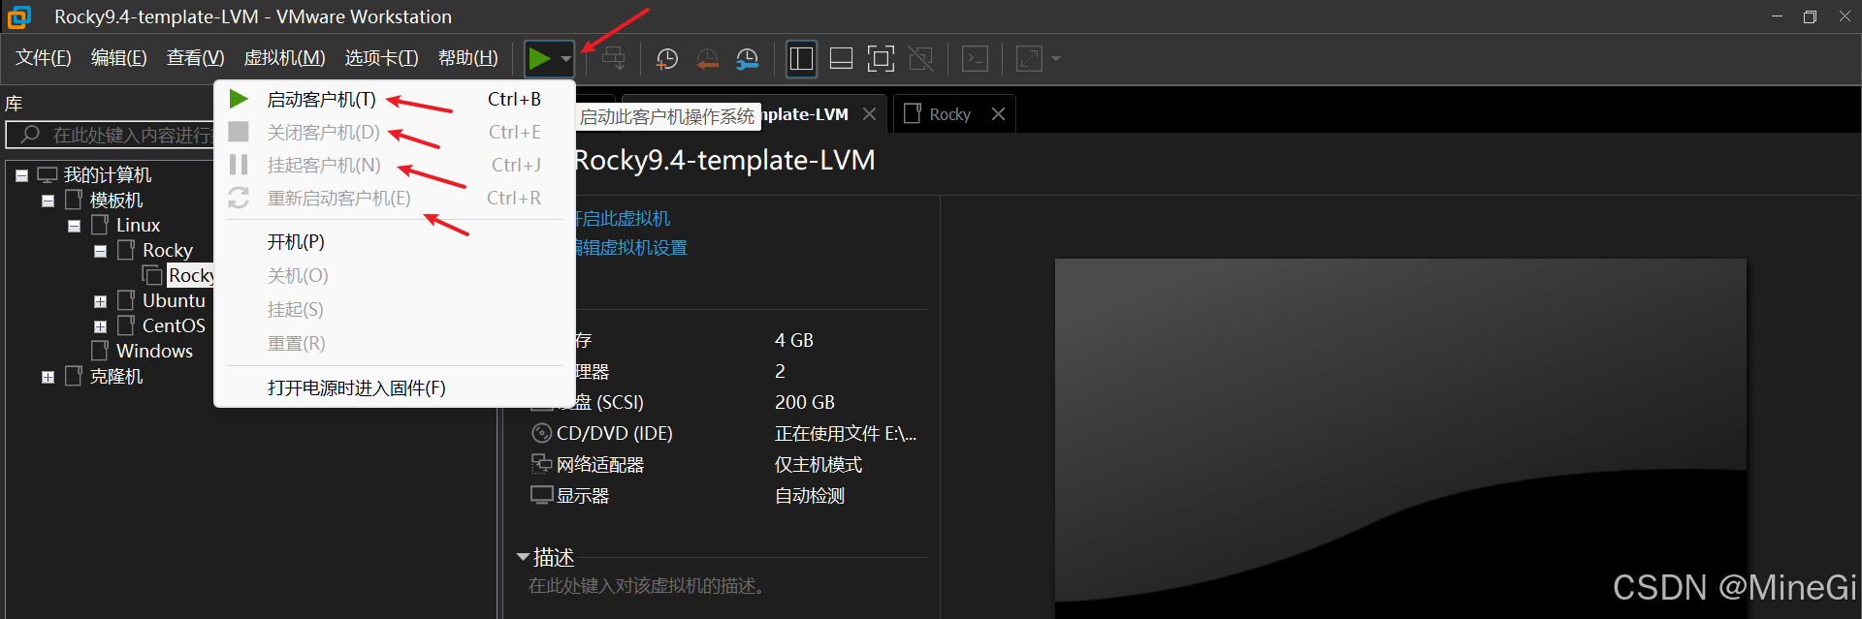Select the 我的计算机 tree item
The width and height of the screenshot is (1862, 619).
pyautogui.click(x=108, y=175)
